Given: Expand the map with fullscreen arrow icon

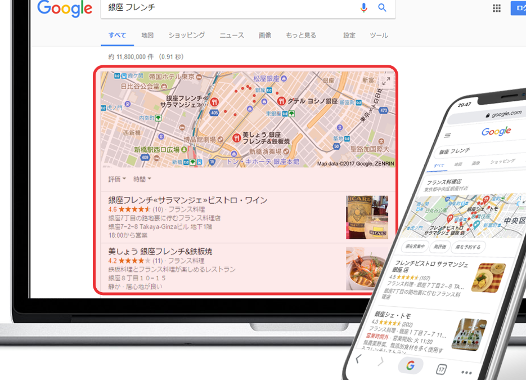Looking at the screenshot, I should point(386,81).
